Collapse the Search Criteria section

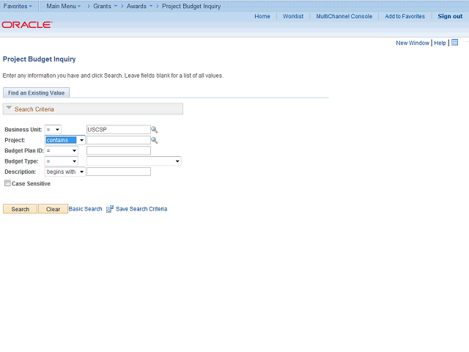pyautogui.click(x=9, y=108)
